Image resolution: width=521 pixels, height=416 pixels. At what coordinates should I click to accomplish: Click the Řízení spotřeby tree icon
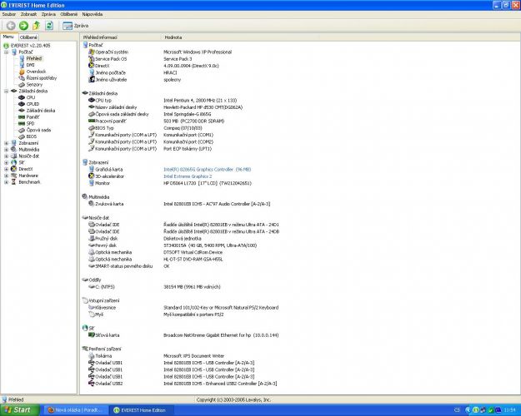pyautogui.click(x=22, y=78)
